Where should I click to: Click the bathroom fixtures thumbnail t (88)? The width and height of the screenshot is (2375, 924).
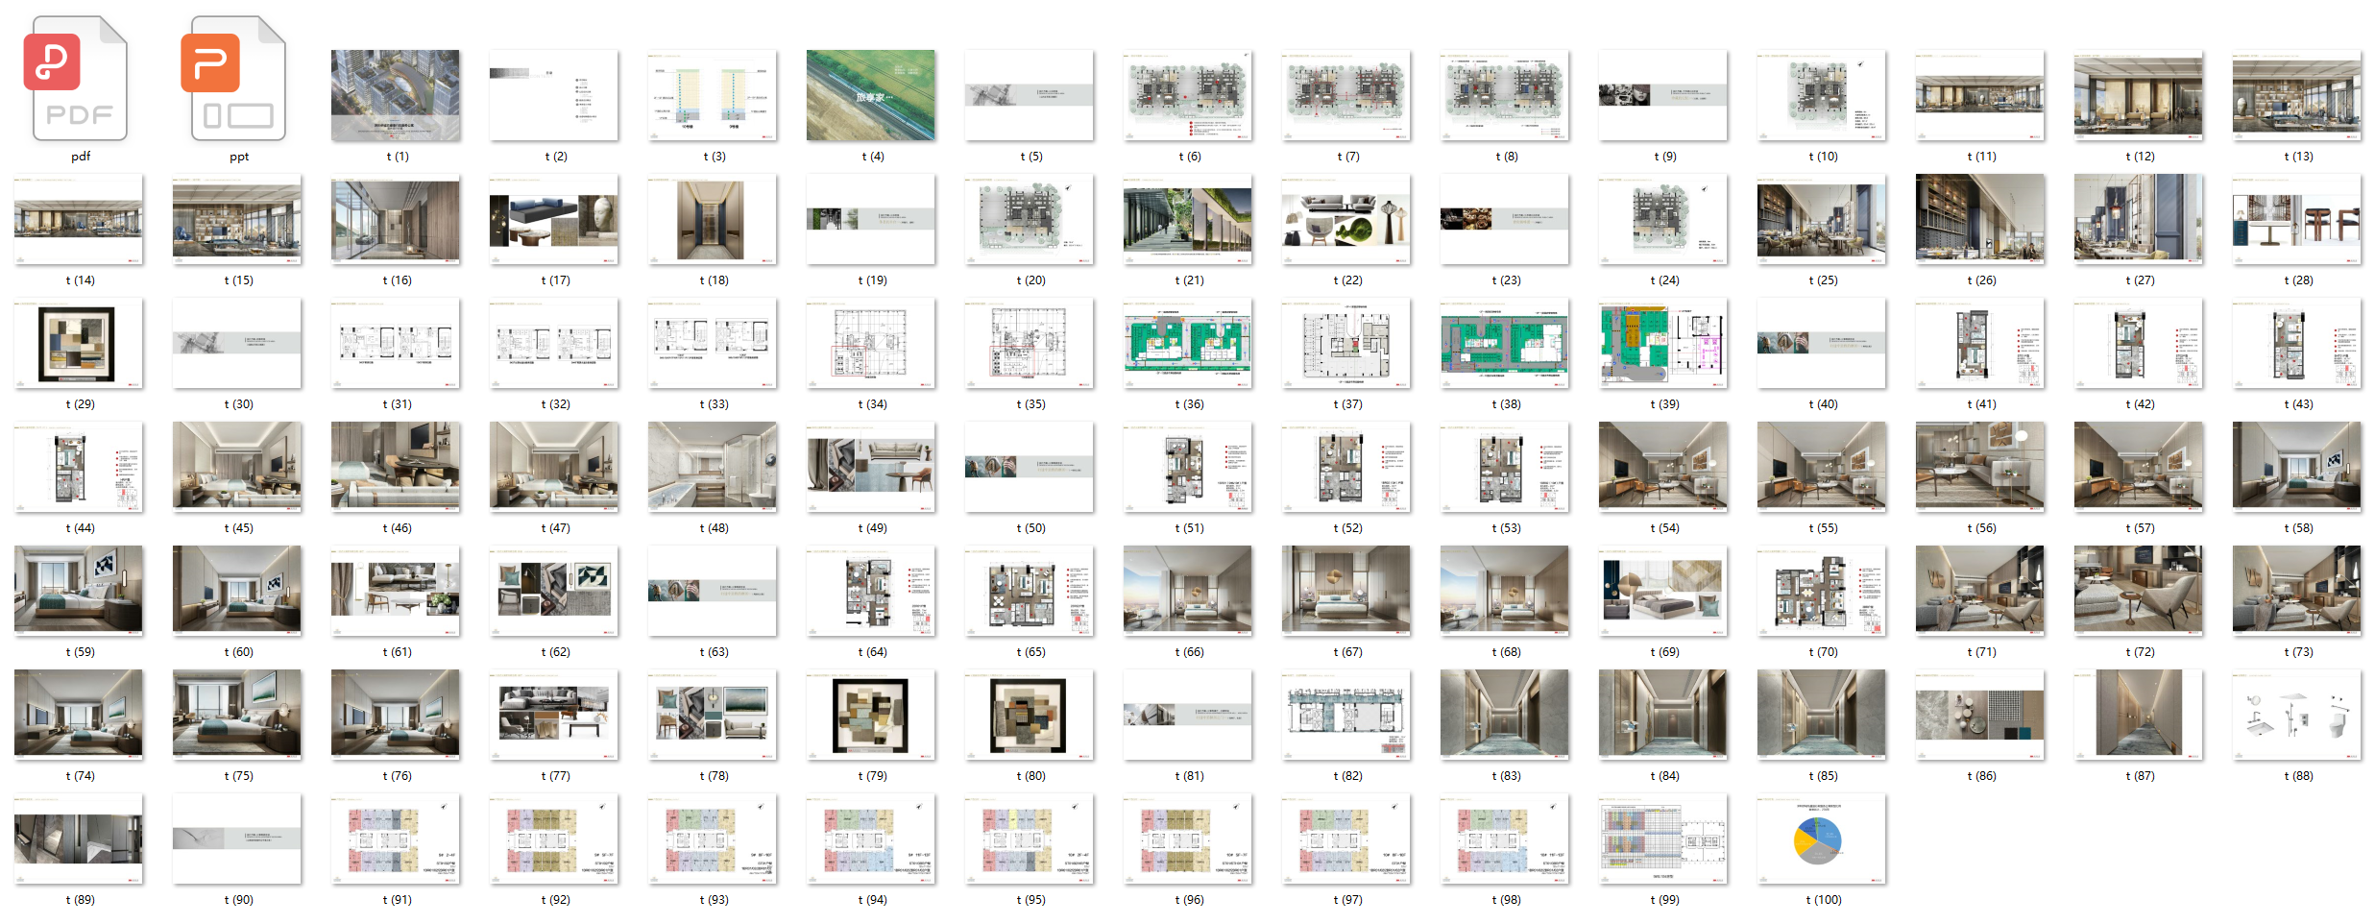tap(2297, 715)
